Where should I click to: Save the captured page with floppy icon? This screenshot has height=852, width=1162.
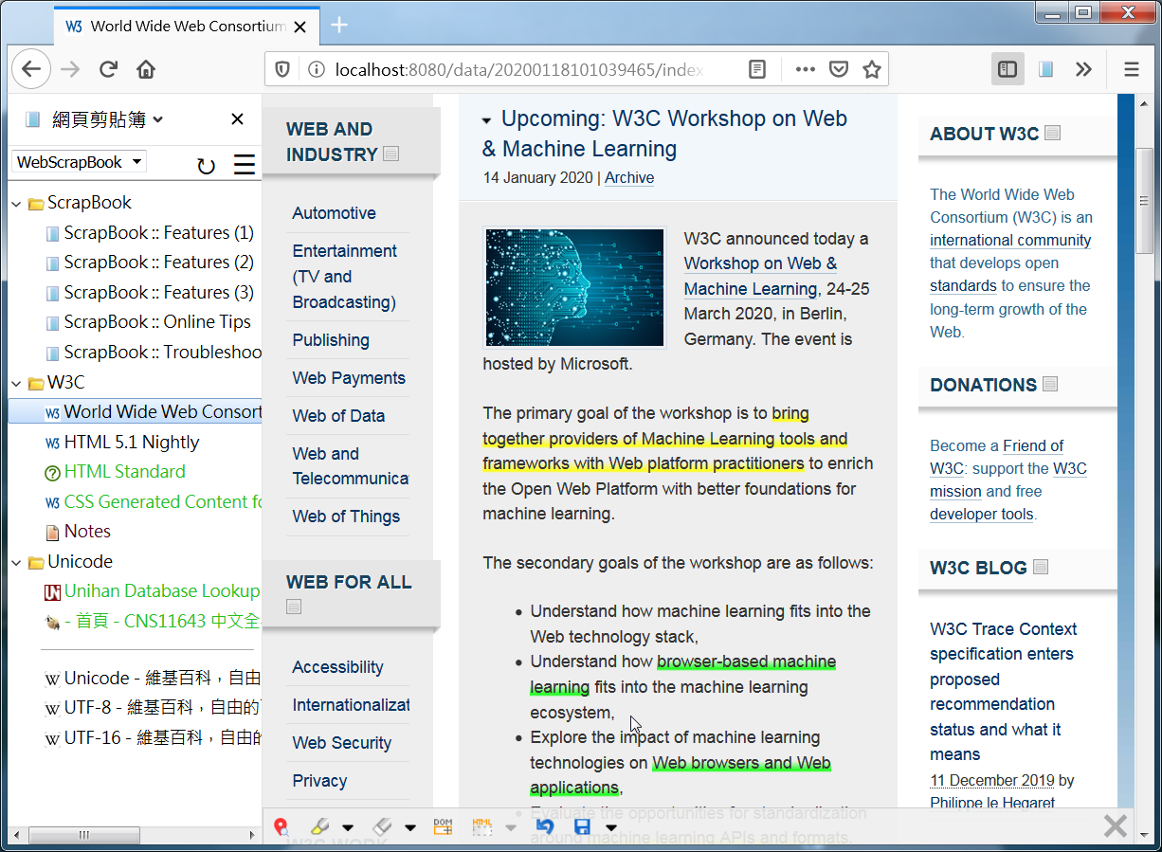pyautogui.click(x=582, y=826)
